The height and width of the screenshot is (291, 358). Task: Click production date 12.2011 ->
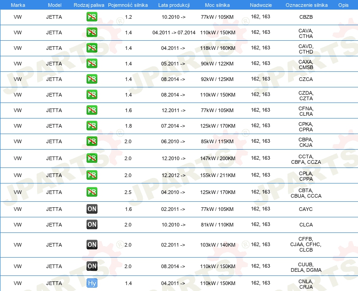(174, 110)
